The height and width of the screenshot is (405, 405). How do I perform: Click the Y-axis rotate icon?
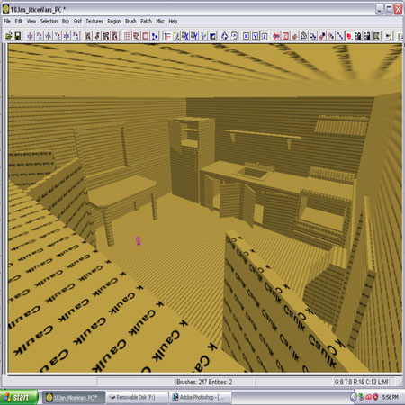[x=58, y=36]
